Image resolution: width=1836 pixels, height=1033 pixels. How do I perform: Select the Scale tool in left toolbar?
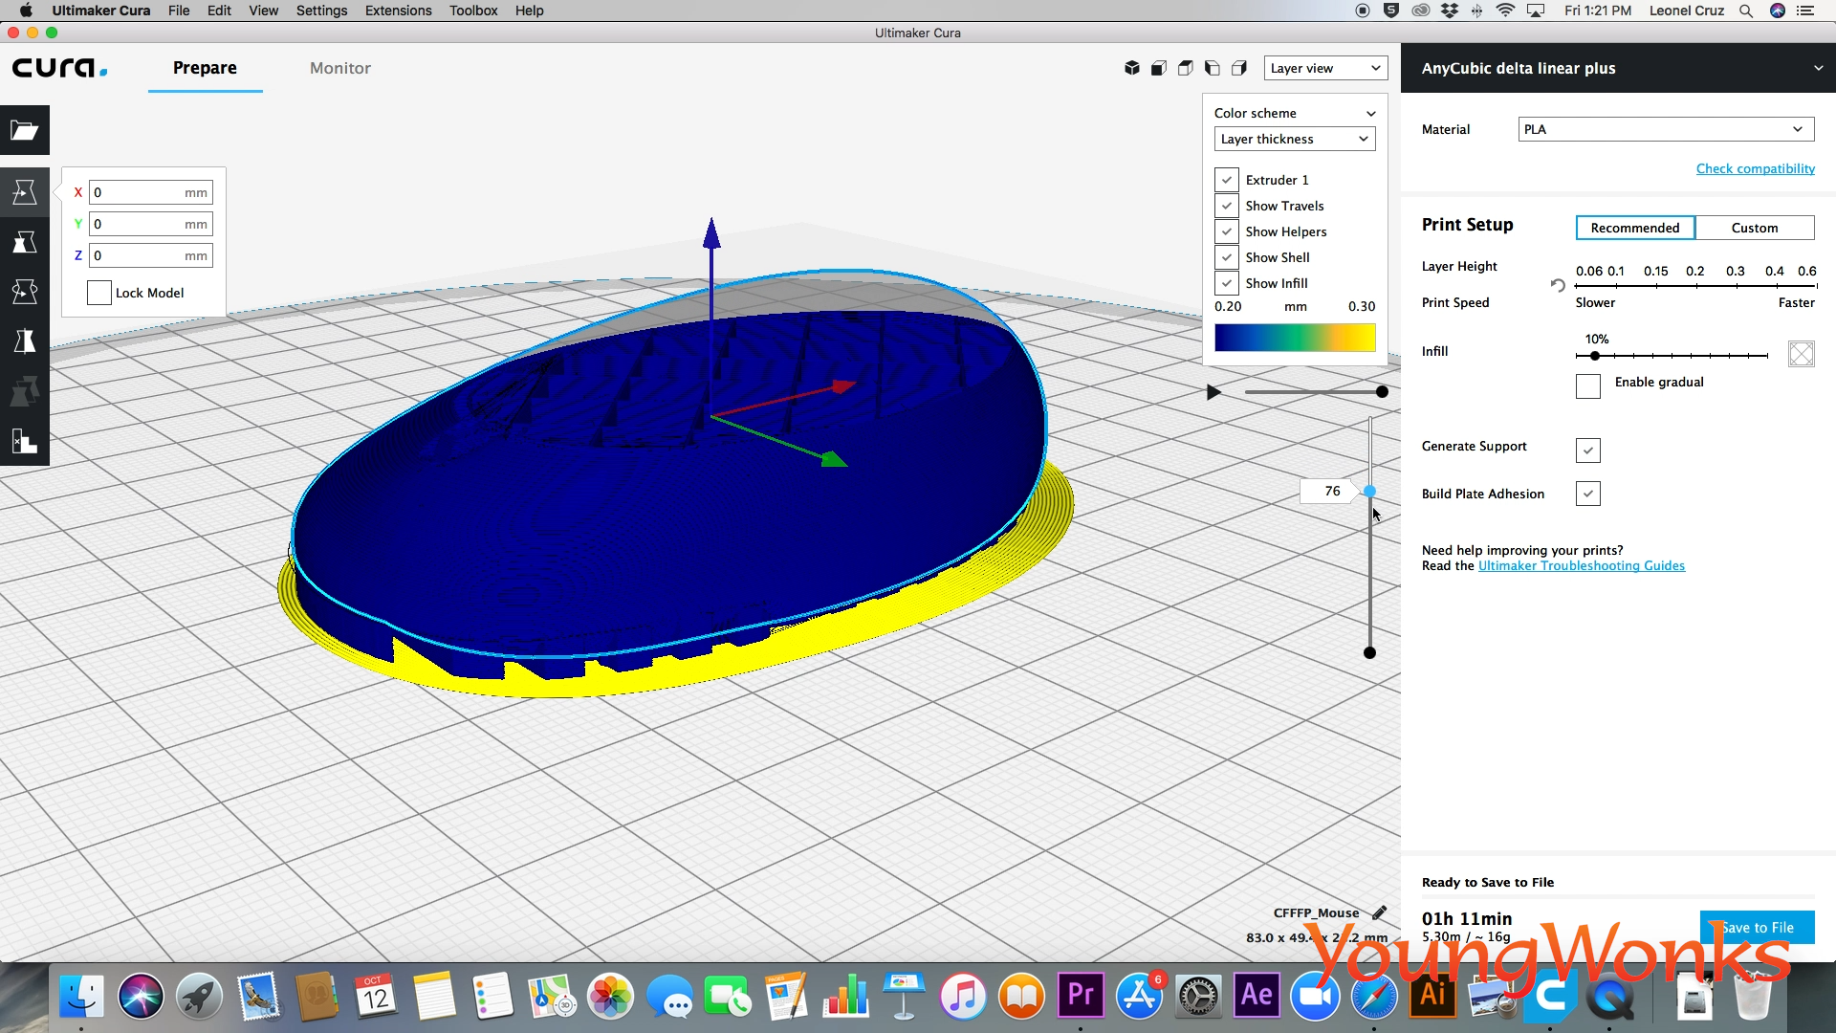25,242
